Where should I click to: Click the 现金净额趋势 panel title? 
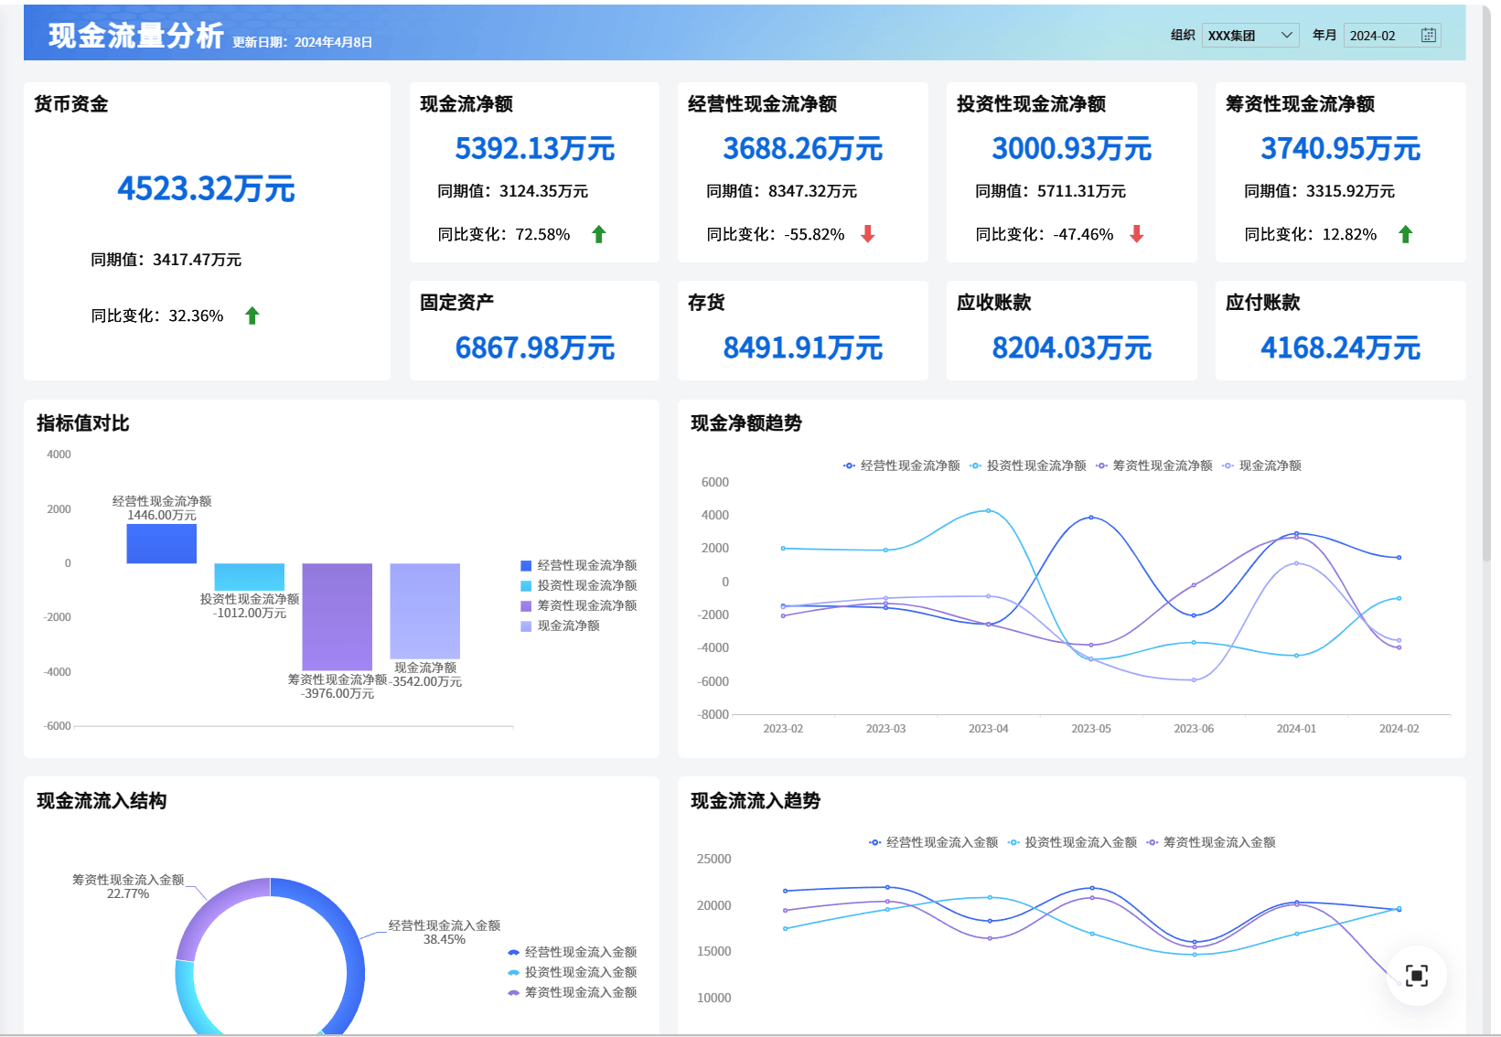tap(746, 423)
